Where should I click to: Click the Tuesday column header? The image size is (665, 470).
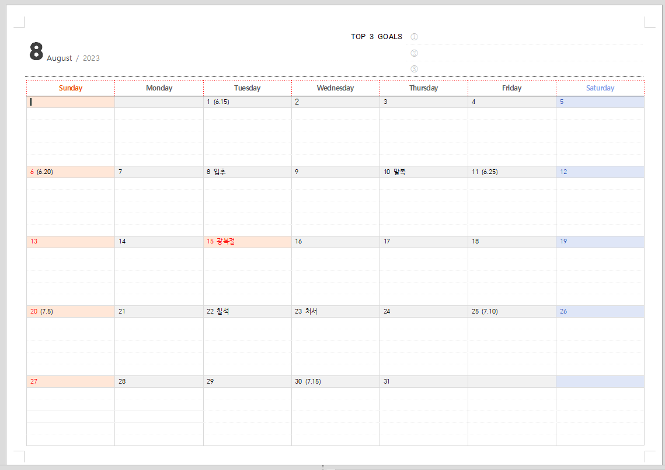pos(247,88)
